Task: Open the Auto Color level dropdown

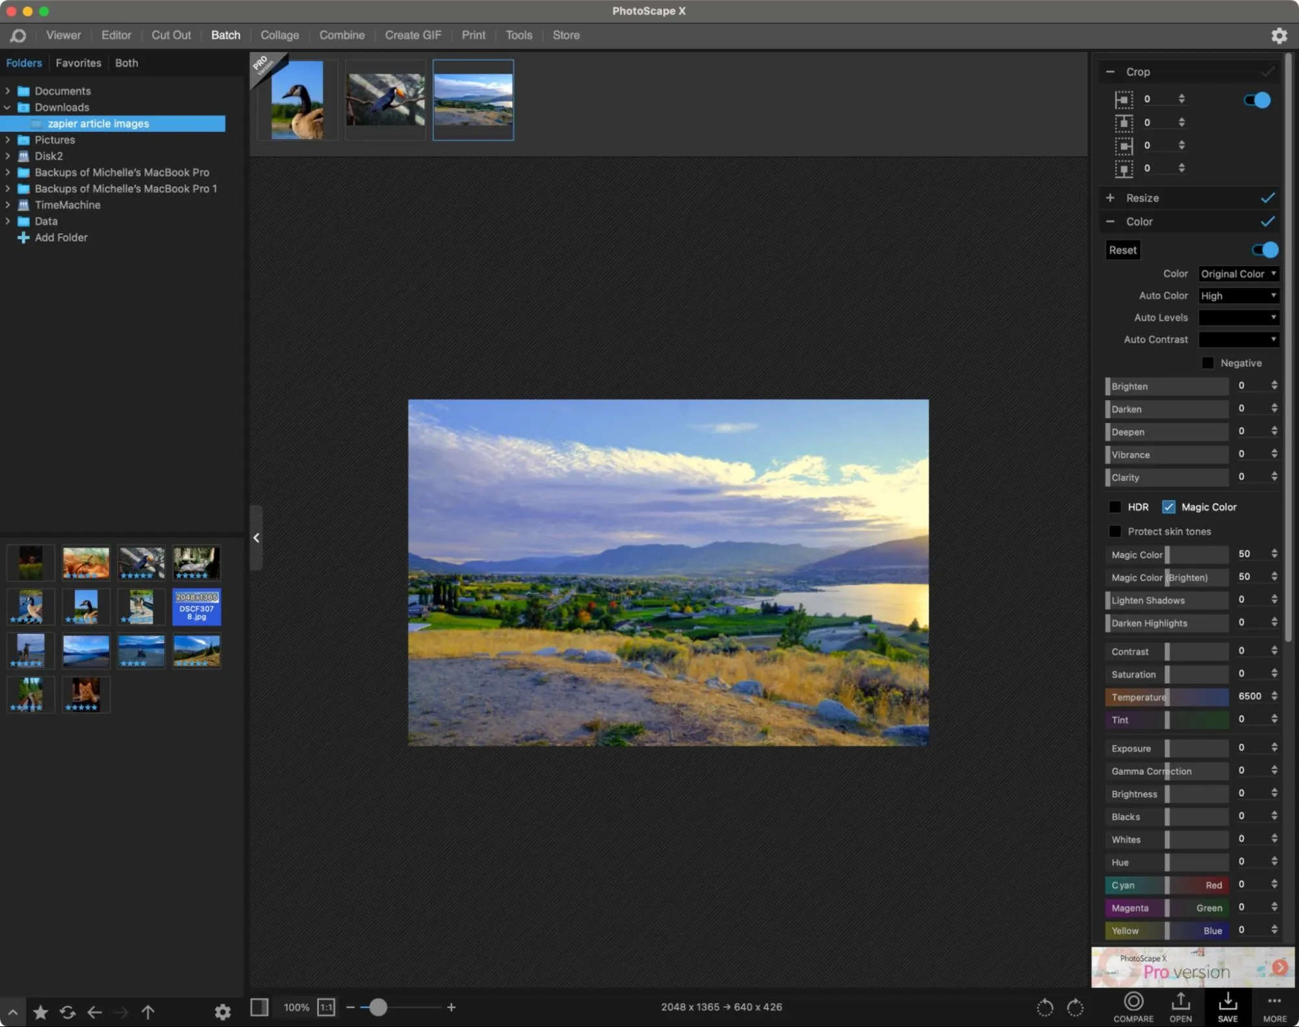Action: (x=1237, y=295)
